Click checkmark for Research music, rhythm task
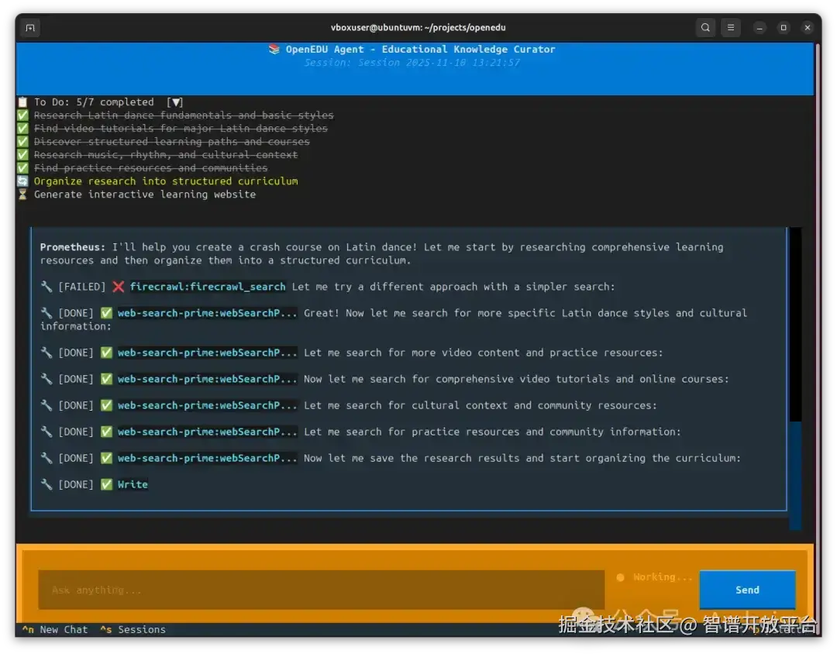 click(22, 155)
